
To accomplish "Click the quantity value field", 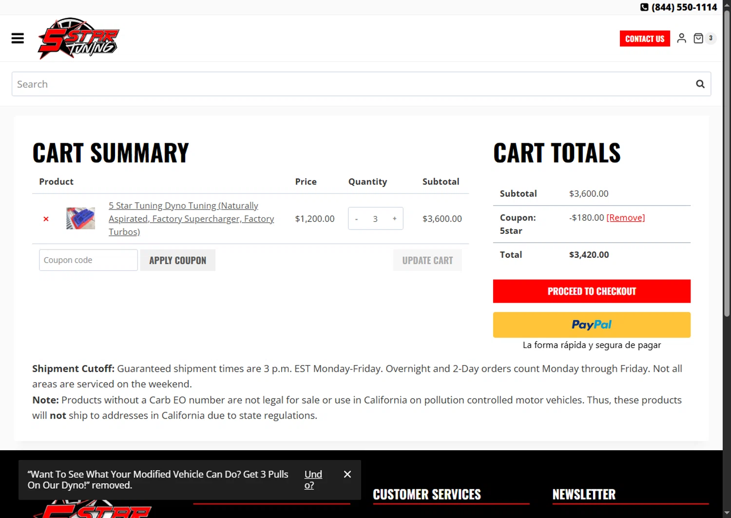I will point(375,219).
